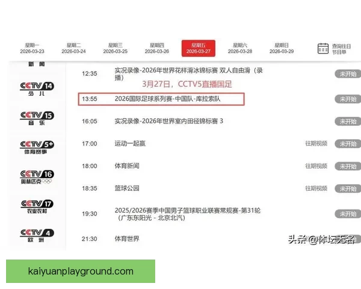
Task: Select program title 体育新闻
Action: pos(127,166)
